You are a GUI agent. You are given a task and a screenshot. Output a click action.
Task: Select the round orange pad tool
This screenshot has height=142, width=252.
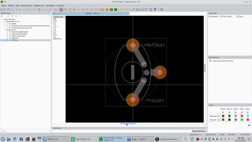coord(107,9)
